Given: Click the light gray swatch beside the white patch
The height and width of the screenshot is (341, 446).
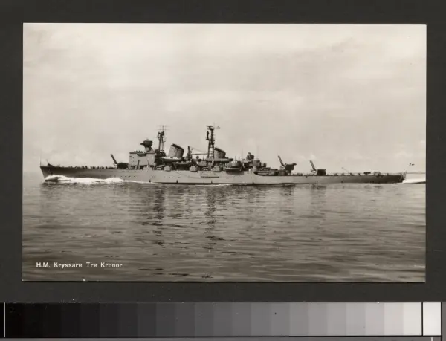Looking at the screenshot, I should click(413, 319).
